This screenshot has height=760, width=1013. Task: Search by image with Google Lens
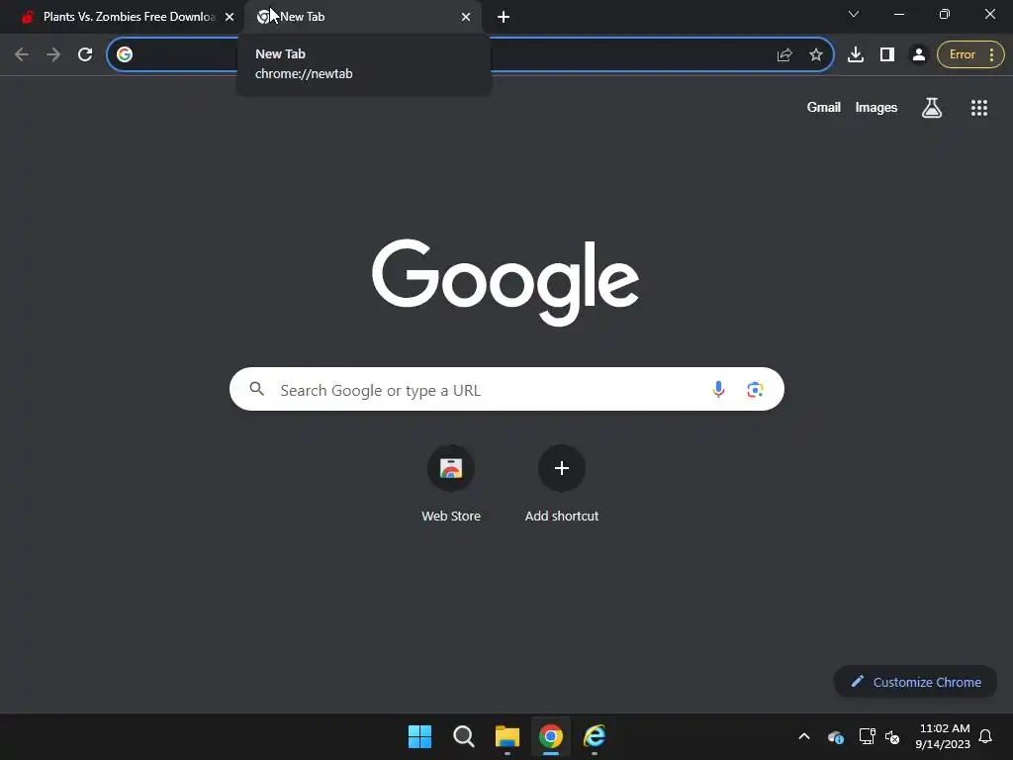coord(755,389)
